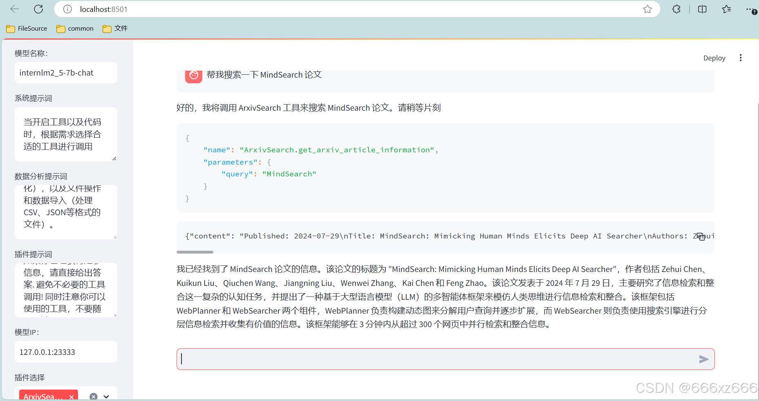Edit the 模型名称 input field
Screen dimensions: 759x401
(x=66, y=73)
